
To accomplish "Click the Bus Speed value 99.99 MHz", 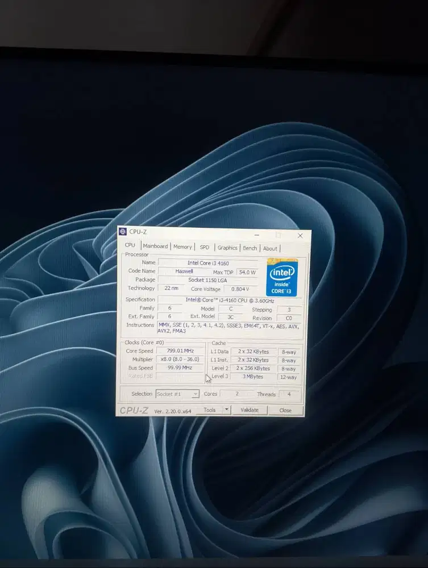I will pos(180,367).
